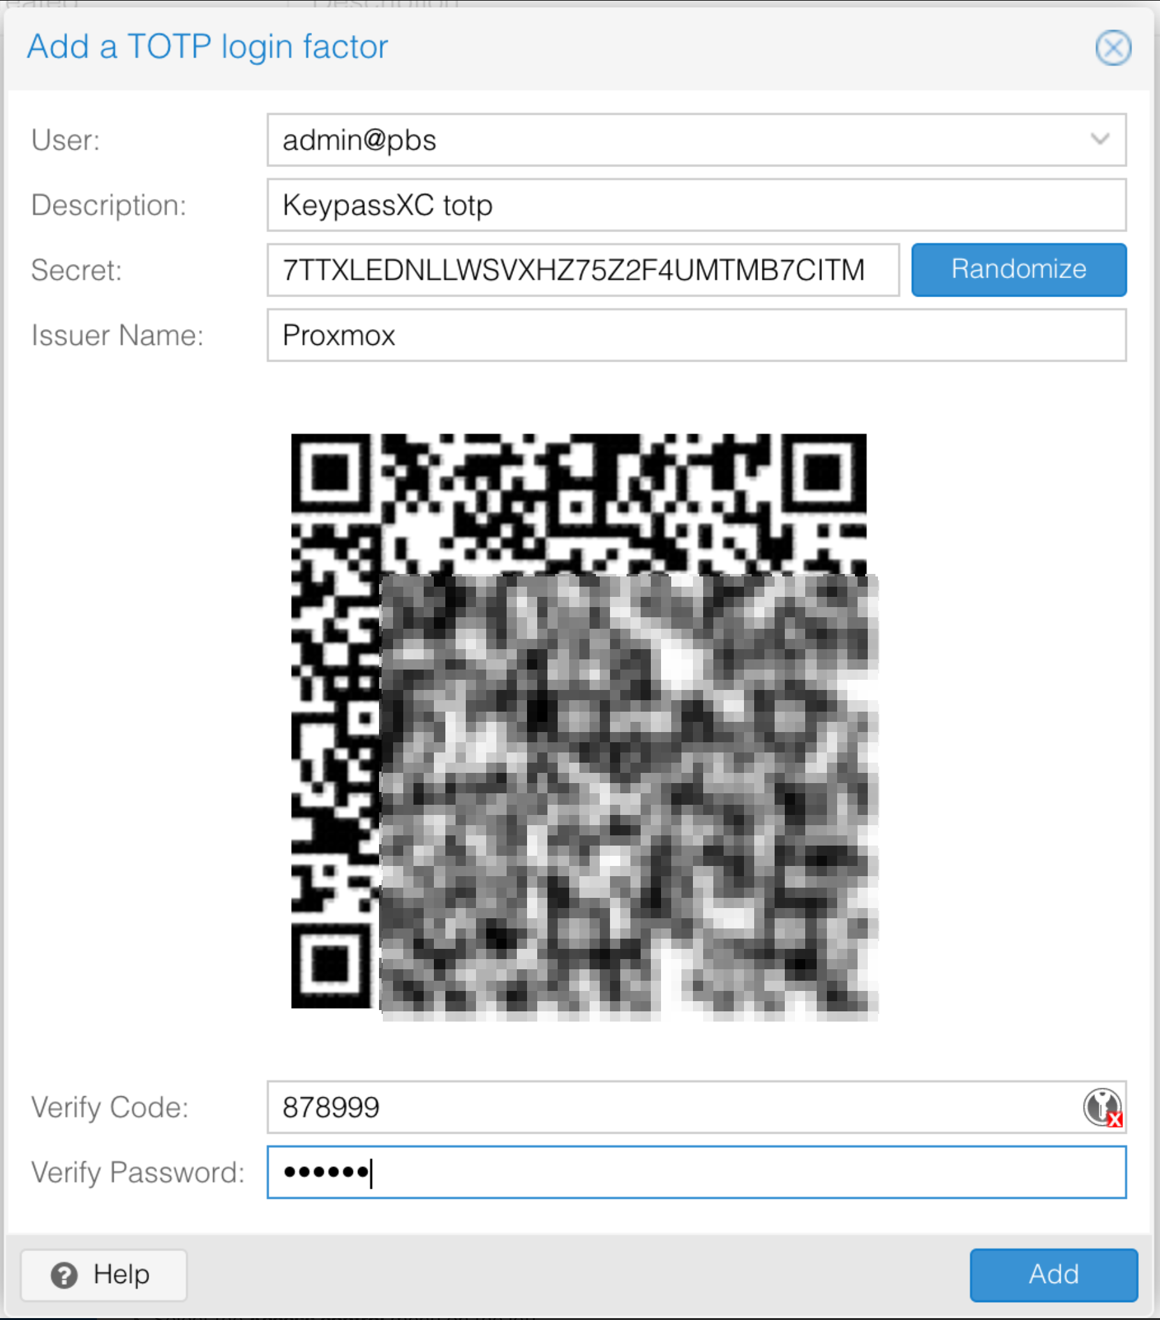
Task: Click the Issuer Name: label
Action: pyautogui.click(x=117, y=335)
